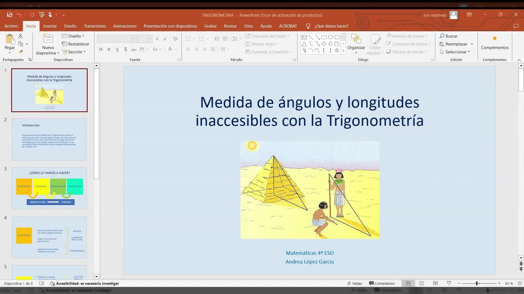This screenshot has height=294, width=524.
Task: Toggle the Comentarios pane
Action: coord(382,283)
